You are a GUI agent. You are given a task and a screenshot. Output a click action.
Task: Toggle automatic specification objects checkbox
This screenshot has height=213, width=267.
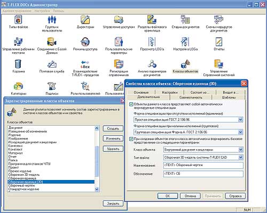[131, 104]
